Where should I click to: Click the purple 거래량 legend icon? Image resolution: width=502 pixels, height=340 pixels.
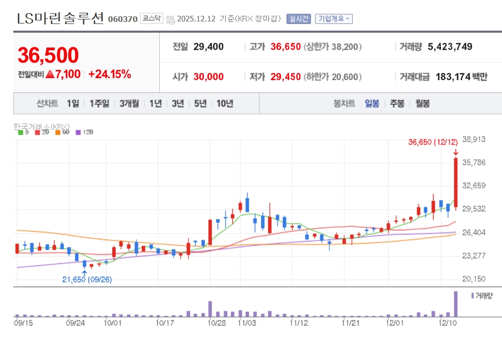(x=472, y=296)
